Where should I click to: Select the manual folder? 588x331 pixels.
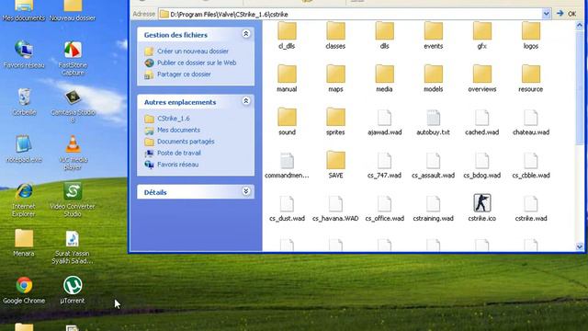coord(287,79)
